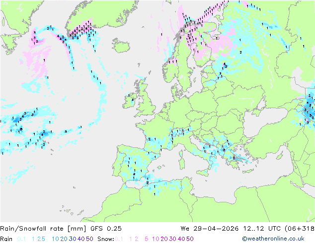The image size is (315, 243).
Task: Select the "Rain/Snowfall rate [mm]" title text
Action: click(x=43, y=229)
